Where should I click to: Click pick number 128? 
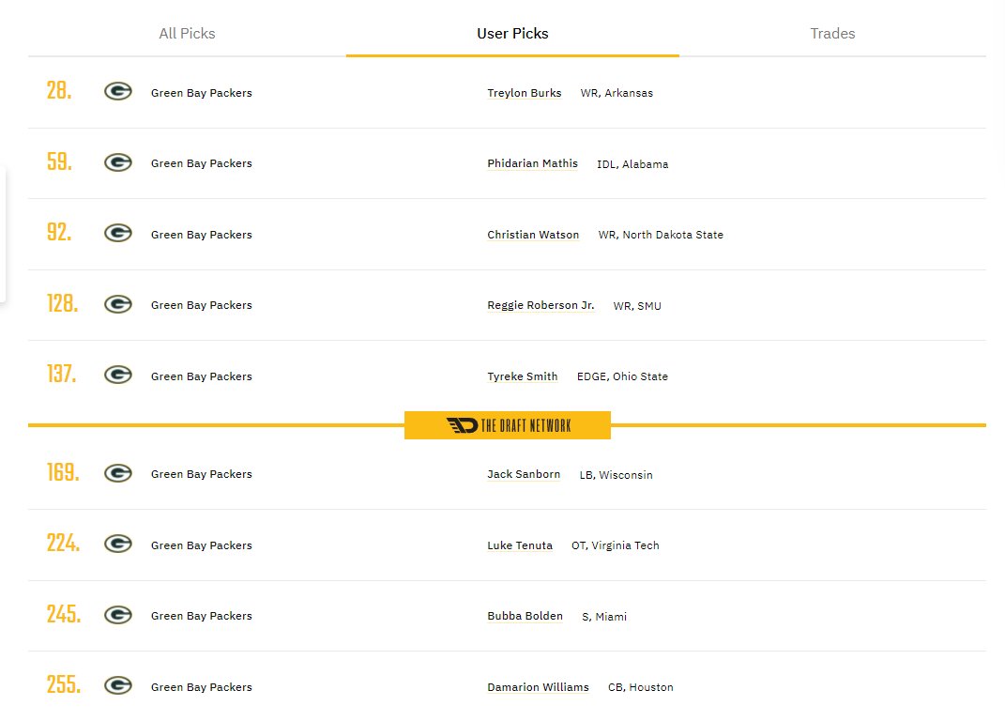coord(62,303)
